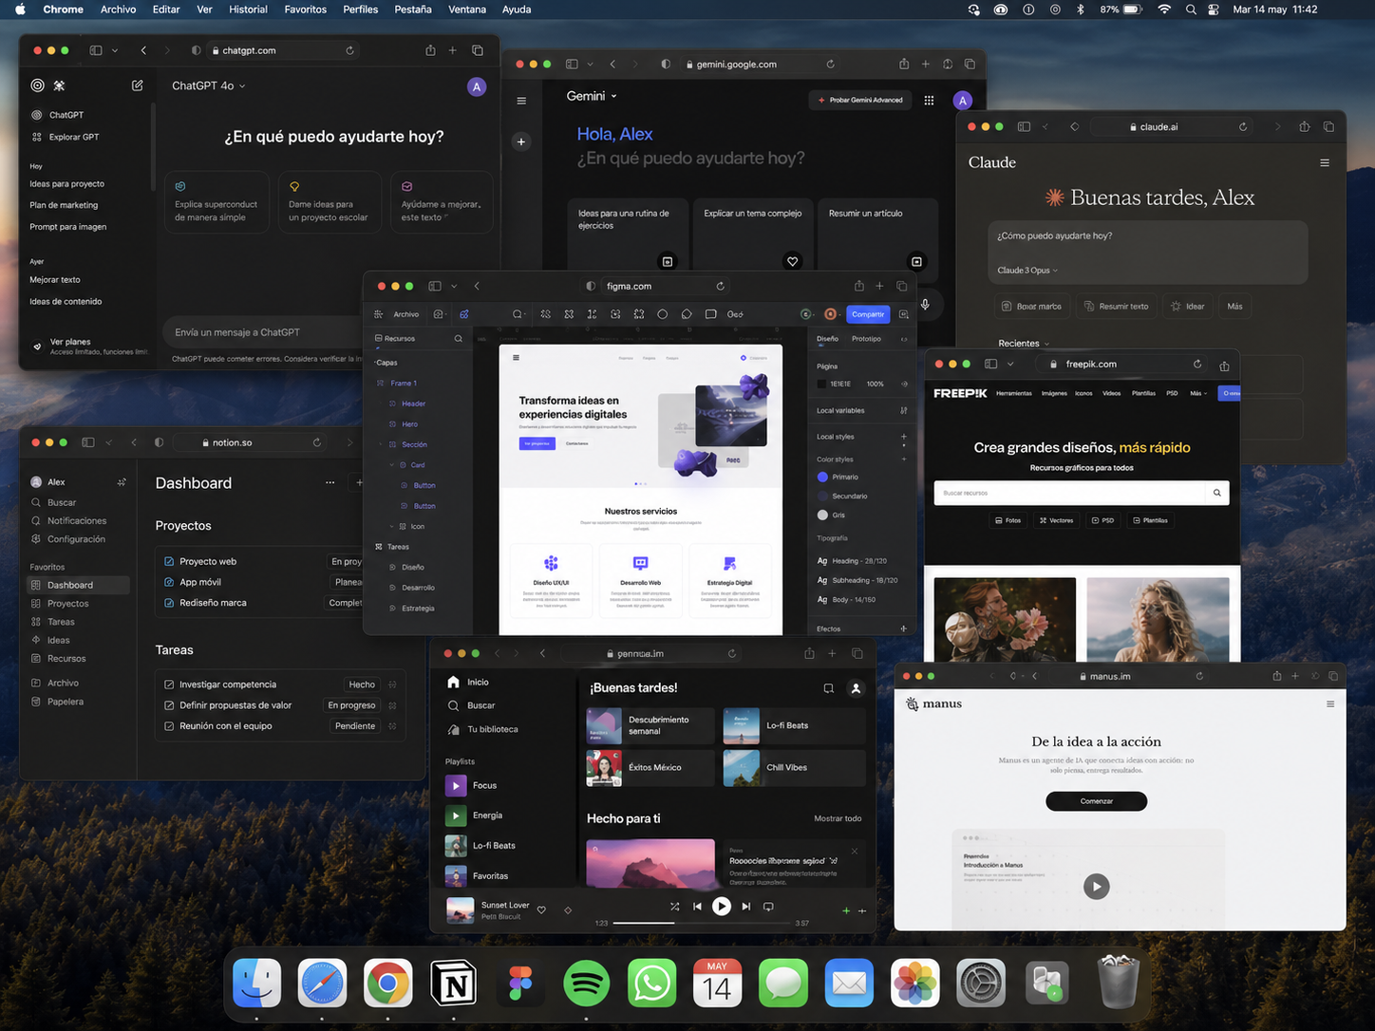The height and width of the screenshot is (1031, 1375).
Task: Tick the Investigar competencia task checkbox
Action: (x=169, y=684)
